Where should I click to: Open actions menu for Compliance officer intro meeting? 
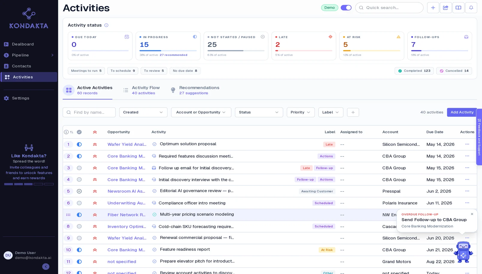[x=467, y=203]
